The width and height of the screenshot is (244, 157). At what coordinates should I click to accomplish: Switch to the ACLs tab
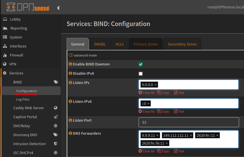point(120,44)
